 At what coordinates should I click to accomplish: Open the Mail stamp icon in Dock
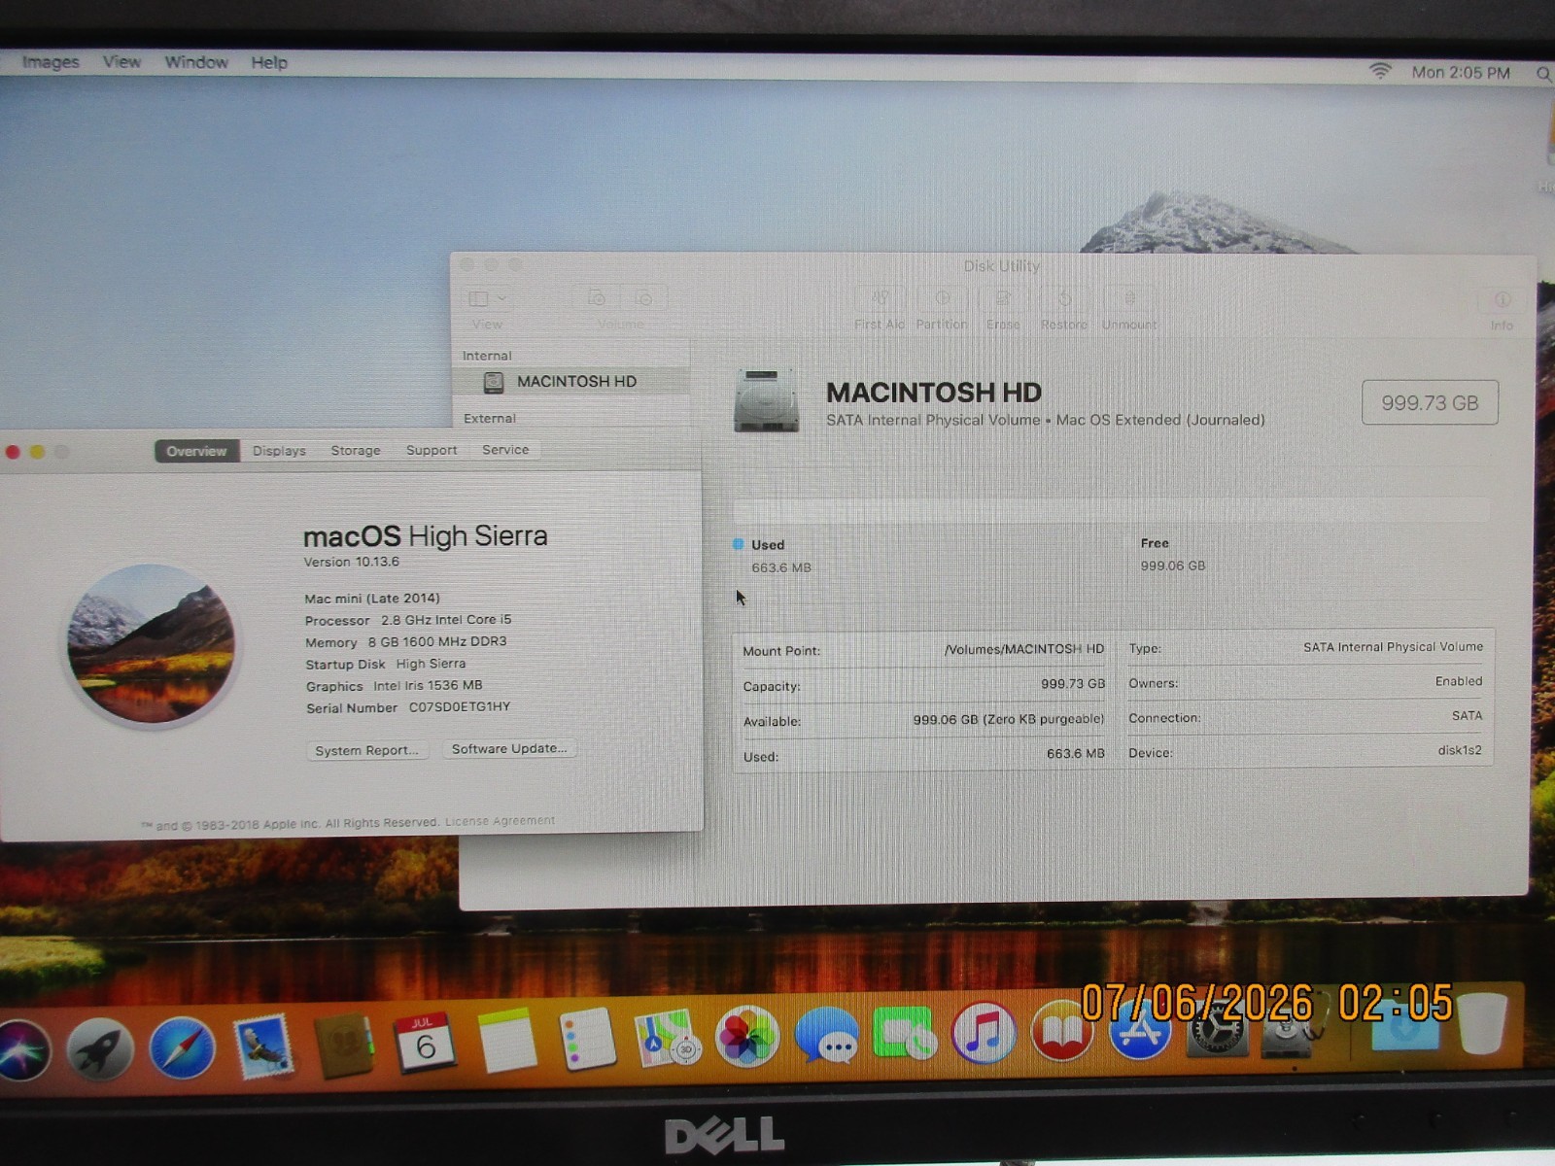(x=263, y=1046)
